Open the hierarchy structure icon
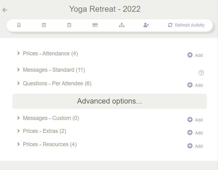This screenshot has height=170, width=218. 121,25
